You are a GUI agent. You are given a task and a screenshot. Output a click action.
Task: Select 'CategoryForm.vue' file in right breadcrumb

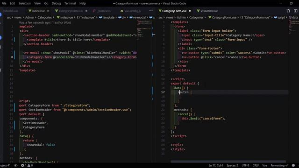click(x=224, y=18)
